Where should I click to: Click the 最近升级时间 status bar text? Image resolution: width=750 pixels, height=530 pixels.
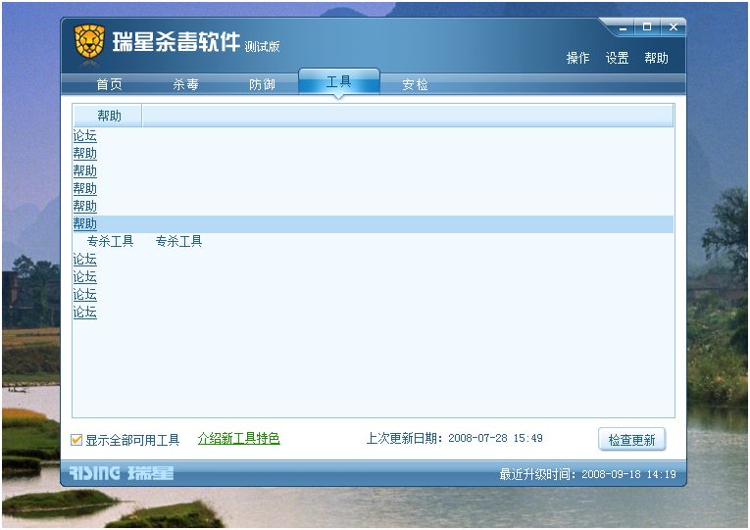(x=588, y=474)
